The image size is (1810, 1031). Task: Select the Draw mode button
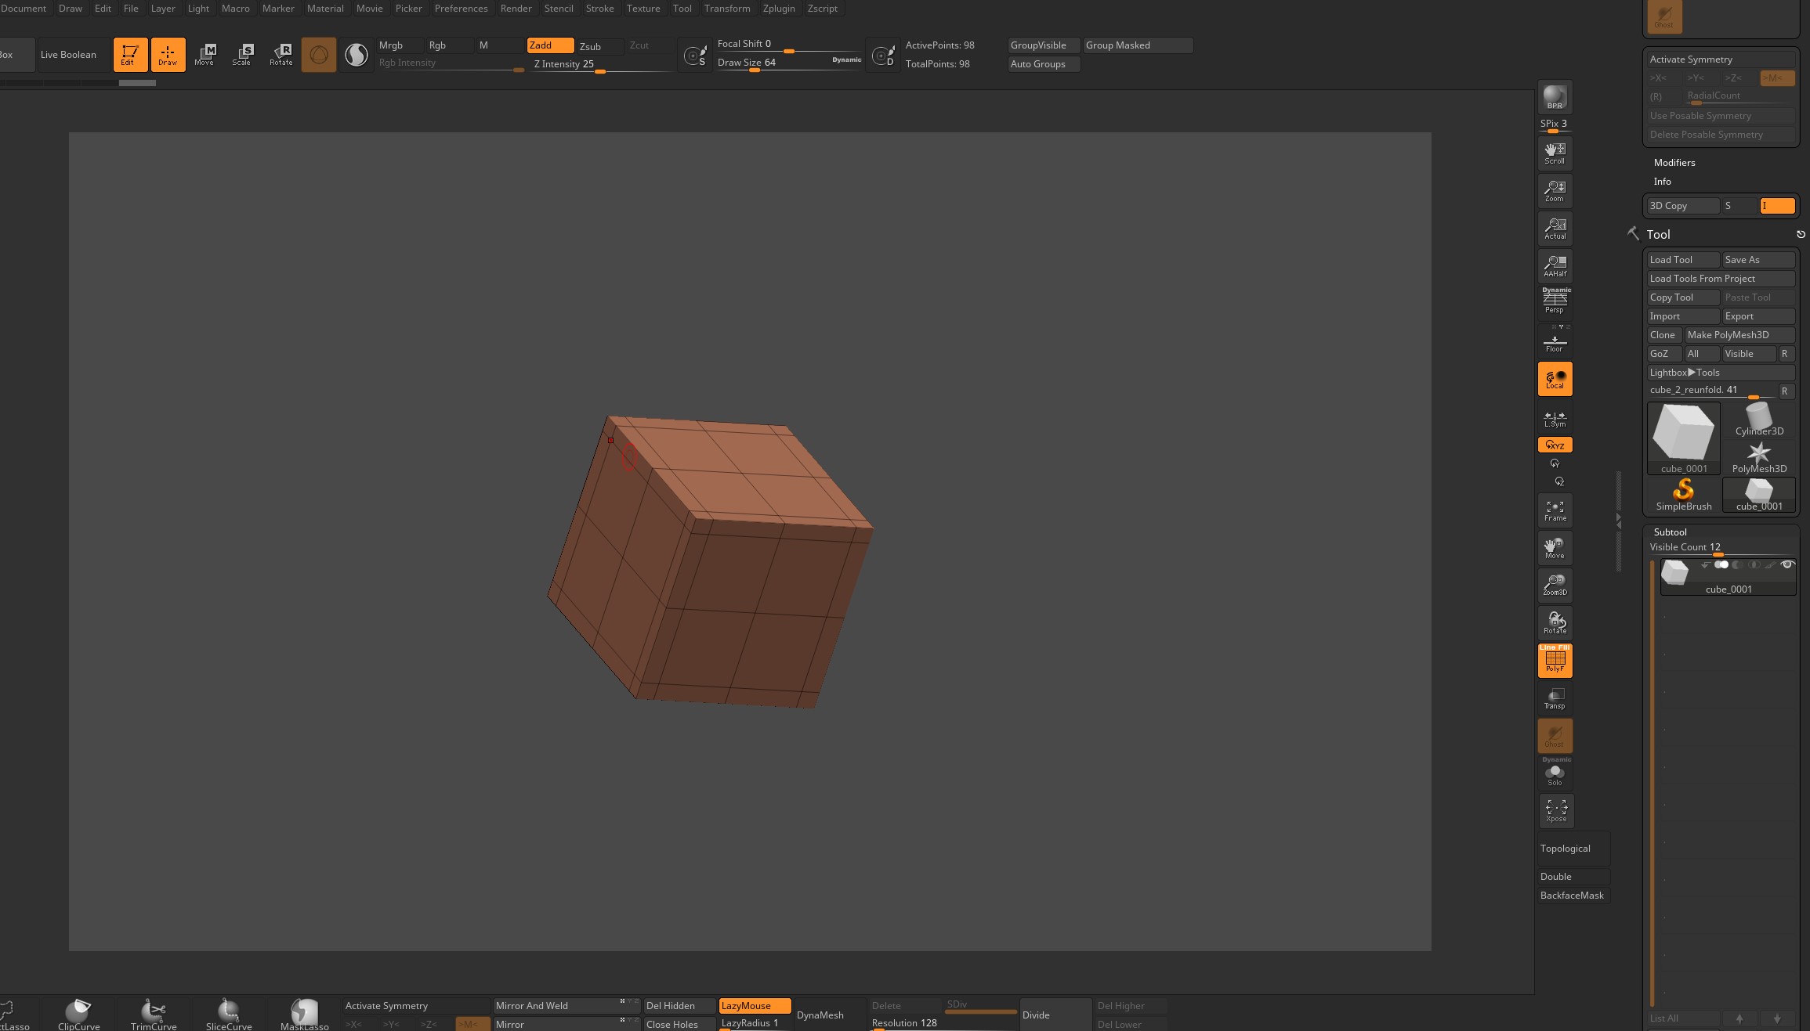[168, 55]
